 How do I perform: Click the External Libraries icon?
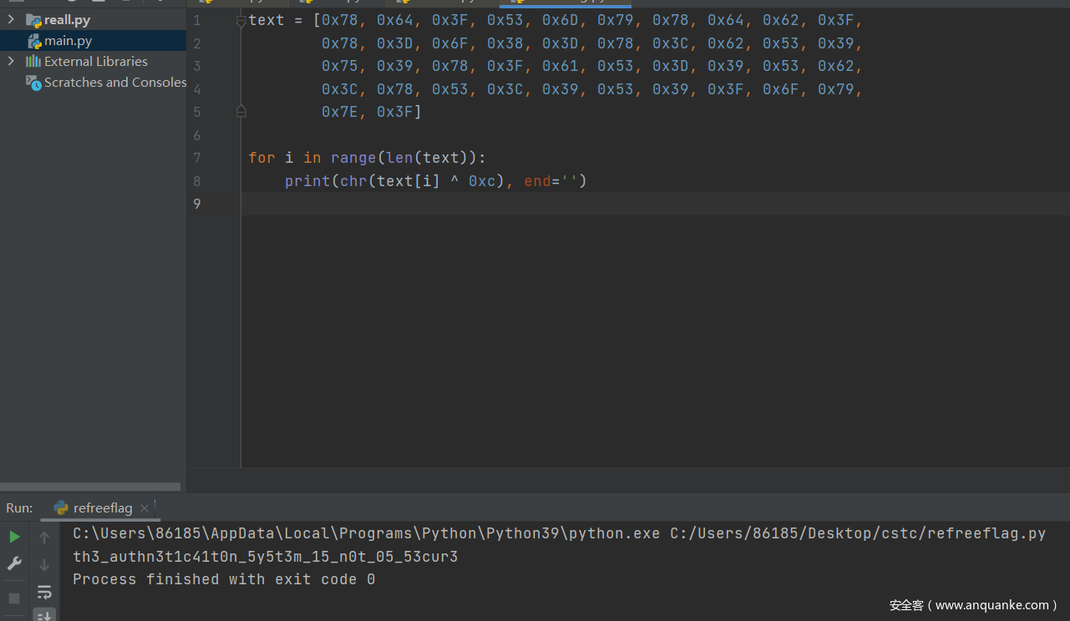[33, 61]
